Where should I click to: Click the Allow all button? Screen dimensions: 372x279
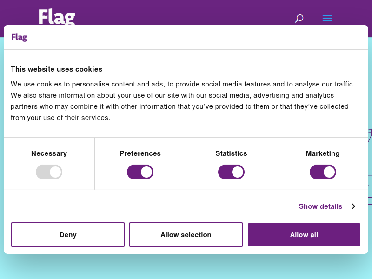click(x=304, y=235)
